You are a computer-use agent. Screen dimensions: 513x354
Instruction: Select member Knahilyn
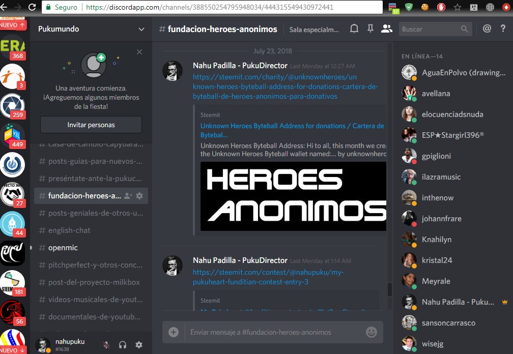tap(453, 240)
